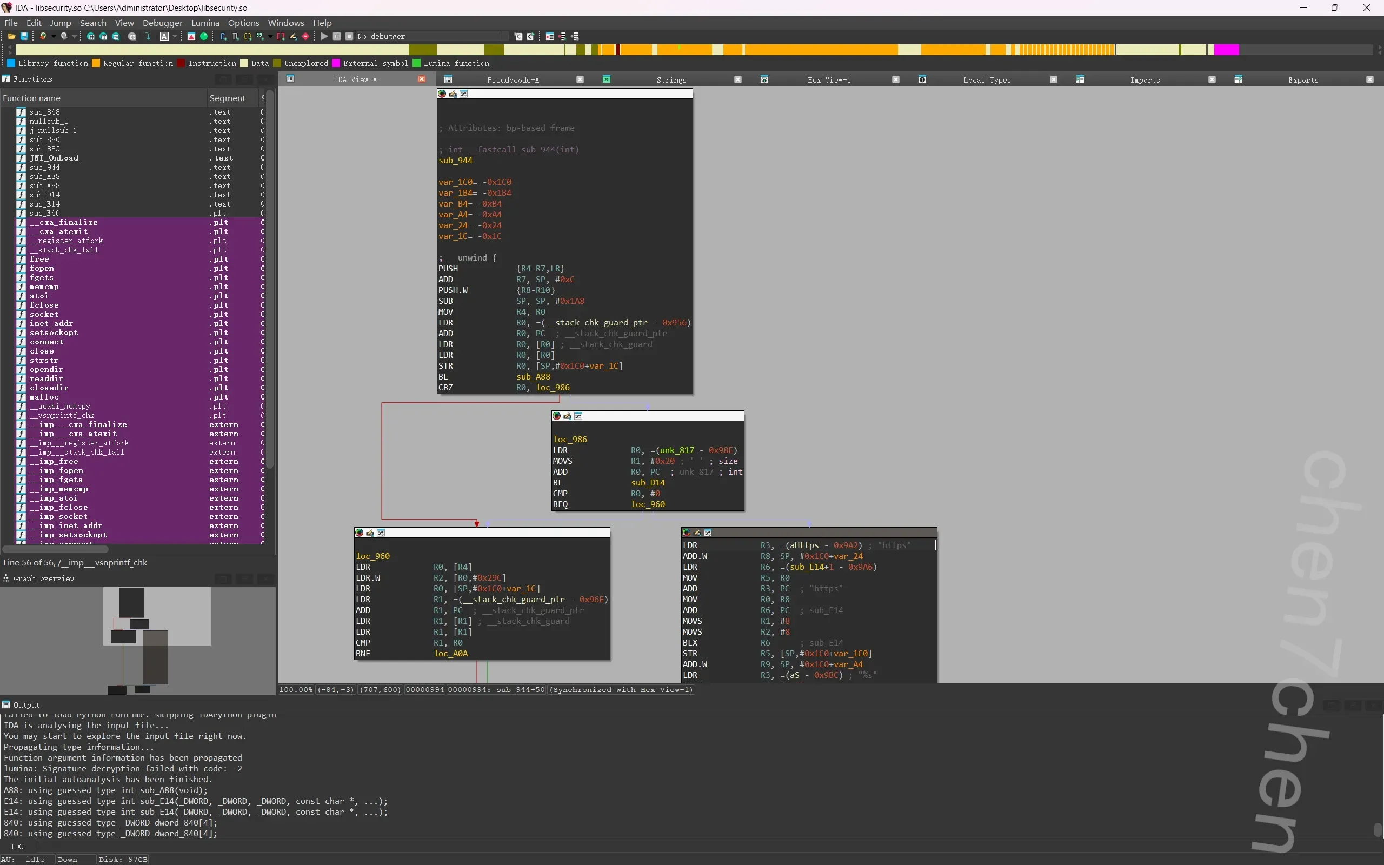Click the Regular function orange legend swatch
This screenshot has height=865, width=1384.
[96, 63]
